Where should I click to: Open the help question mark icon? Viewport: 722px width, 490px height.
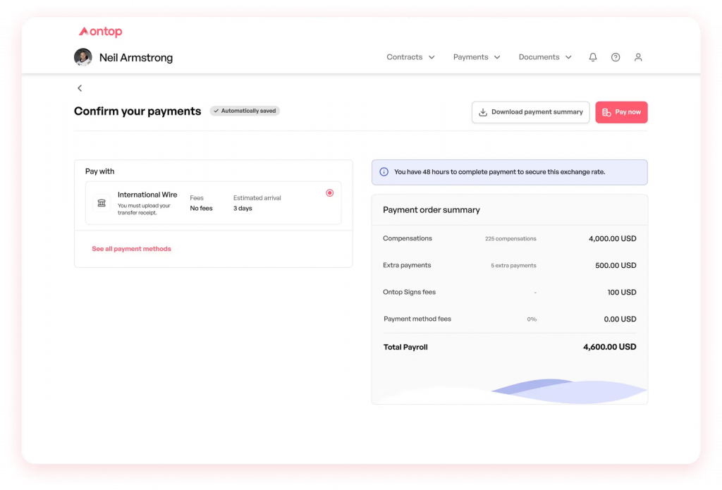(x=615, y=57)
